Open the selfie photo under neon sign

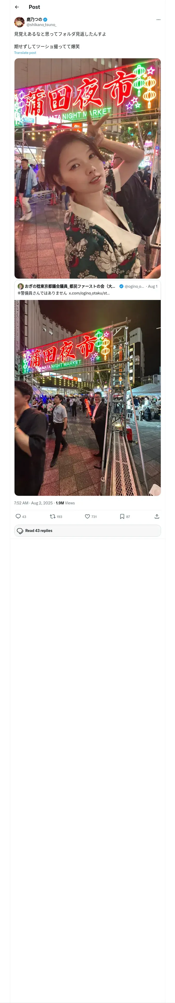click(x=87, y=168)
